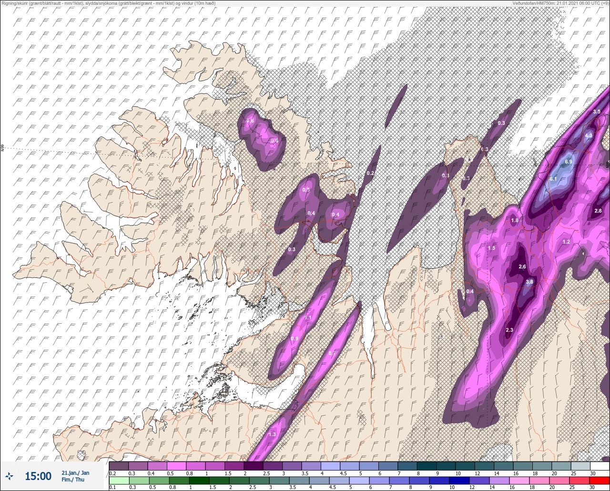Click the 1.8 precipitation value on the map

[515, 221]
